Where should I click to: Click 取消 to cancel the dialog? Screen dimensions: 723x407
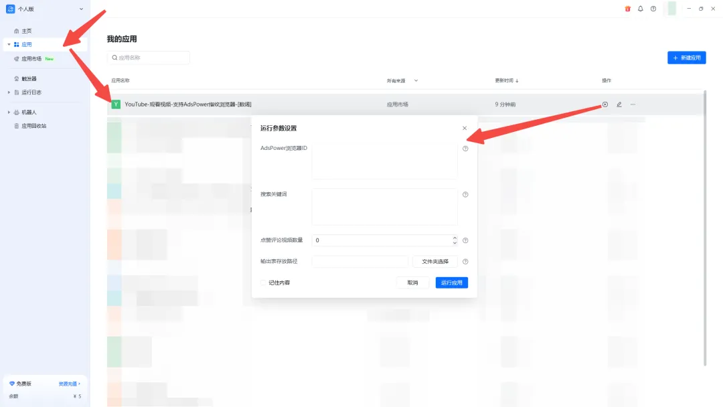tap(412, 282)
